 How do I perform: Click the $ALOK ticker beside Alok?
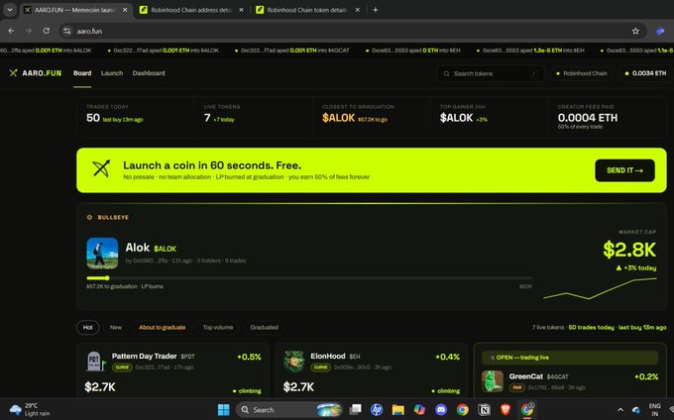[x=166, y=249]
